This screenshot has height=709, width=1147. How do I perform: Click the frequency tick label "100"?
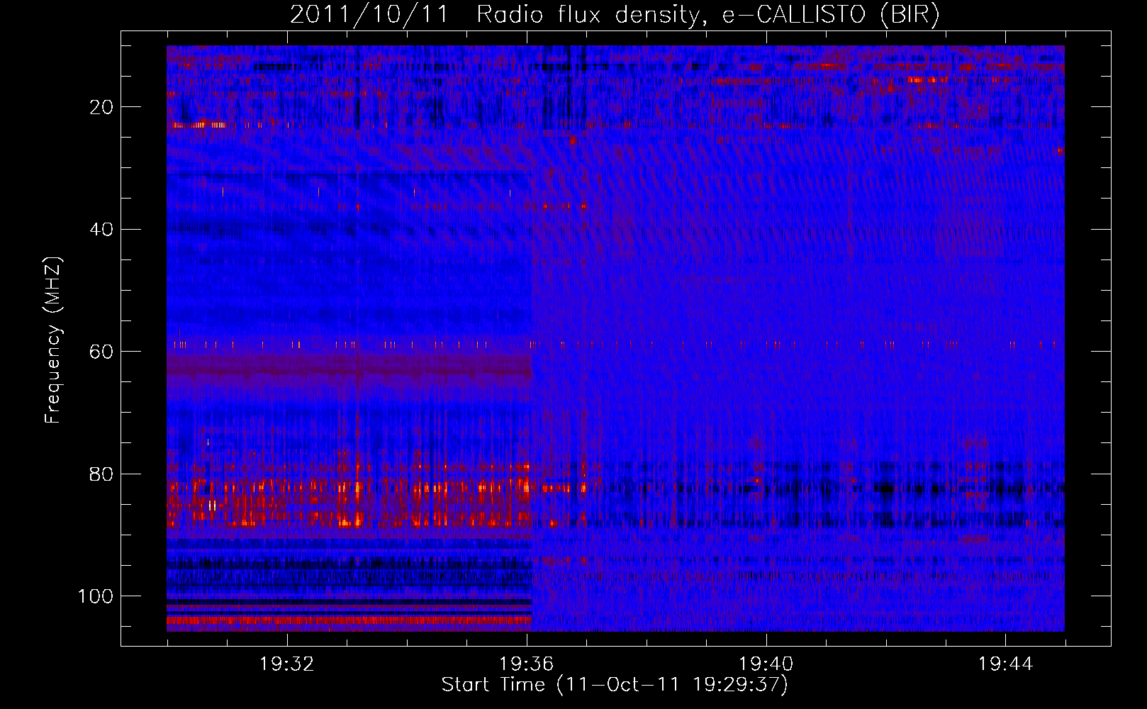95,596
